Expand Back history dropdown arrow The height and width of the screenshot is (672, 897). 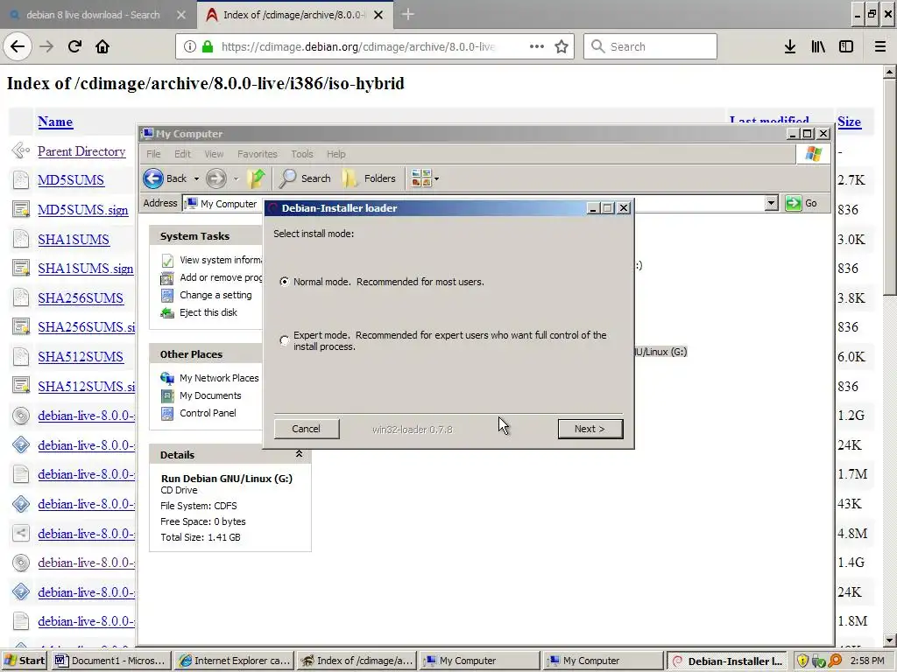(x=196, y=178)
